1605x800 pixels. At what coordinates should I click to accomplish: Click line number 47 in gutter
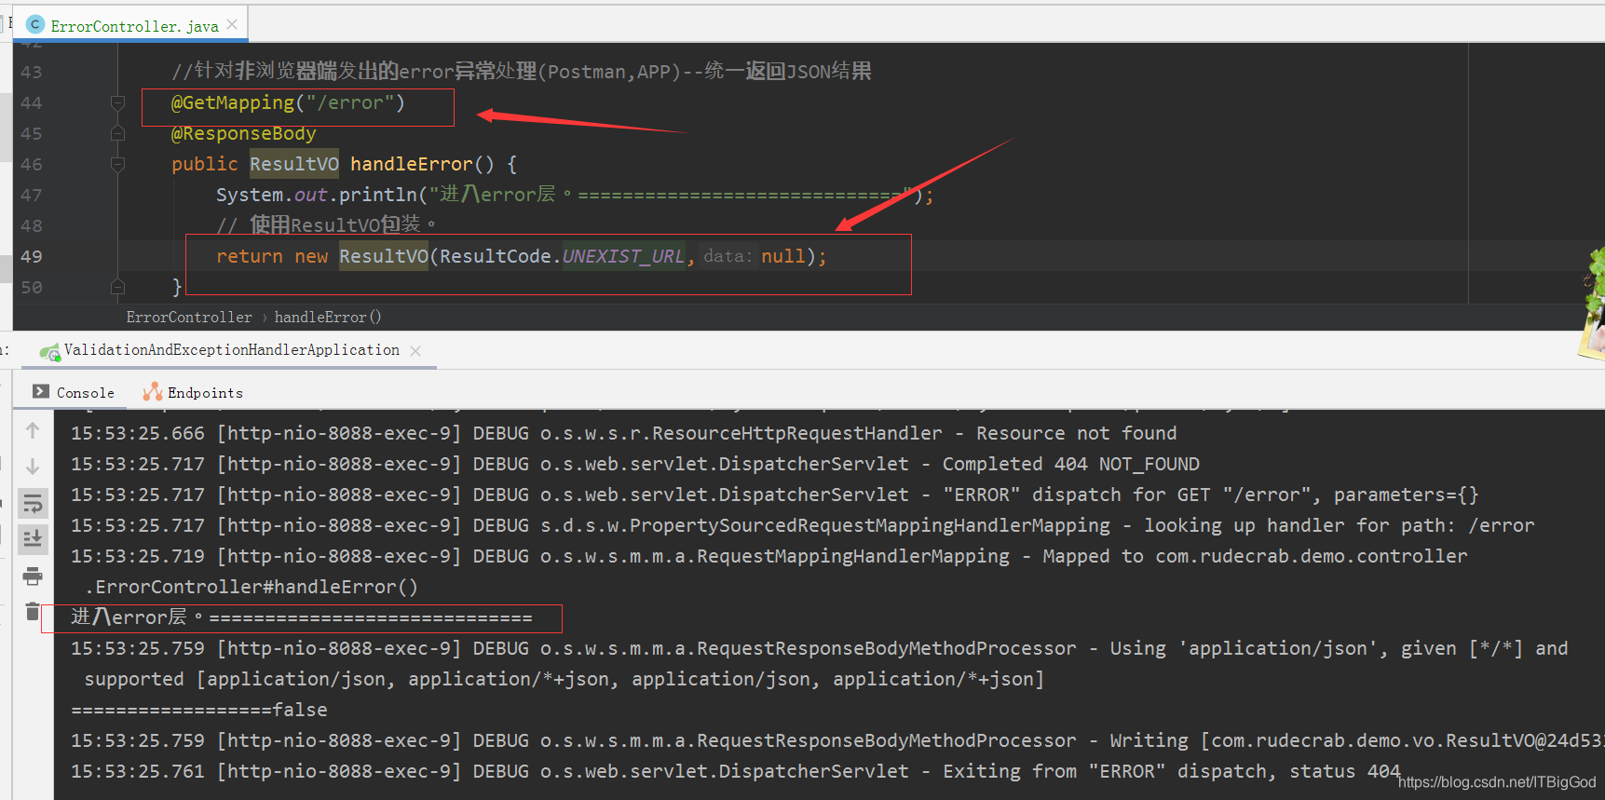(31, 195)
